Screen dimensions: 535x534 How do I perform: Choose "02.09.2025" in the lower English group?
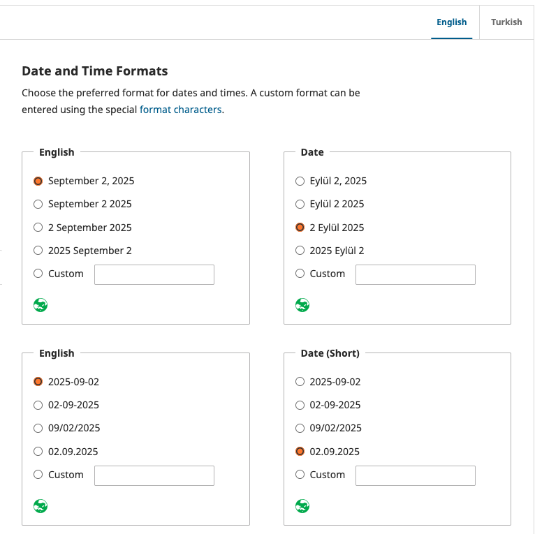(x=38, y=452)
